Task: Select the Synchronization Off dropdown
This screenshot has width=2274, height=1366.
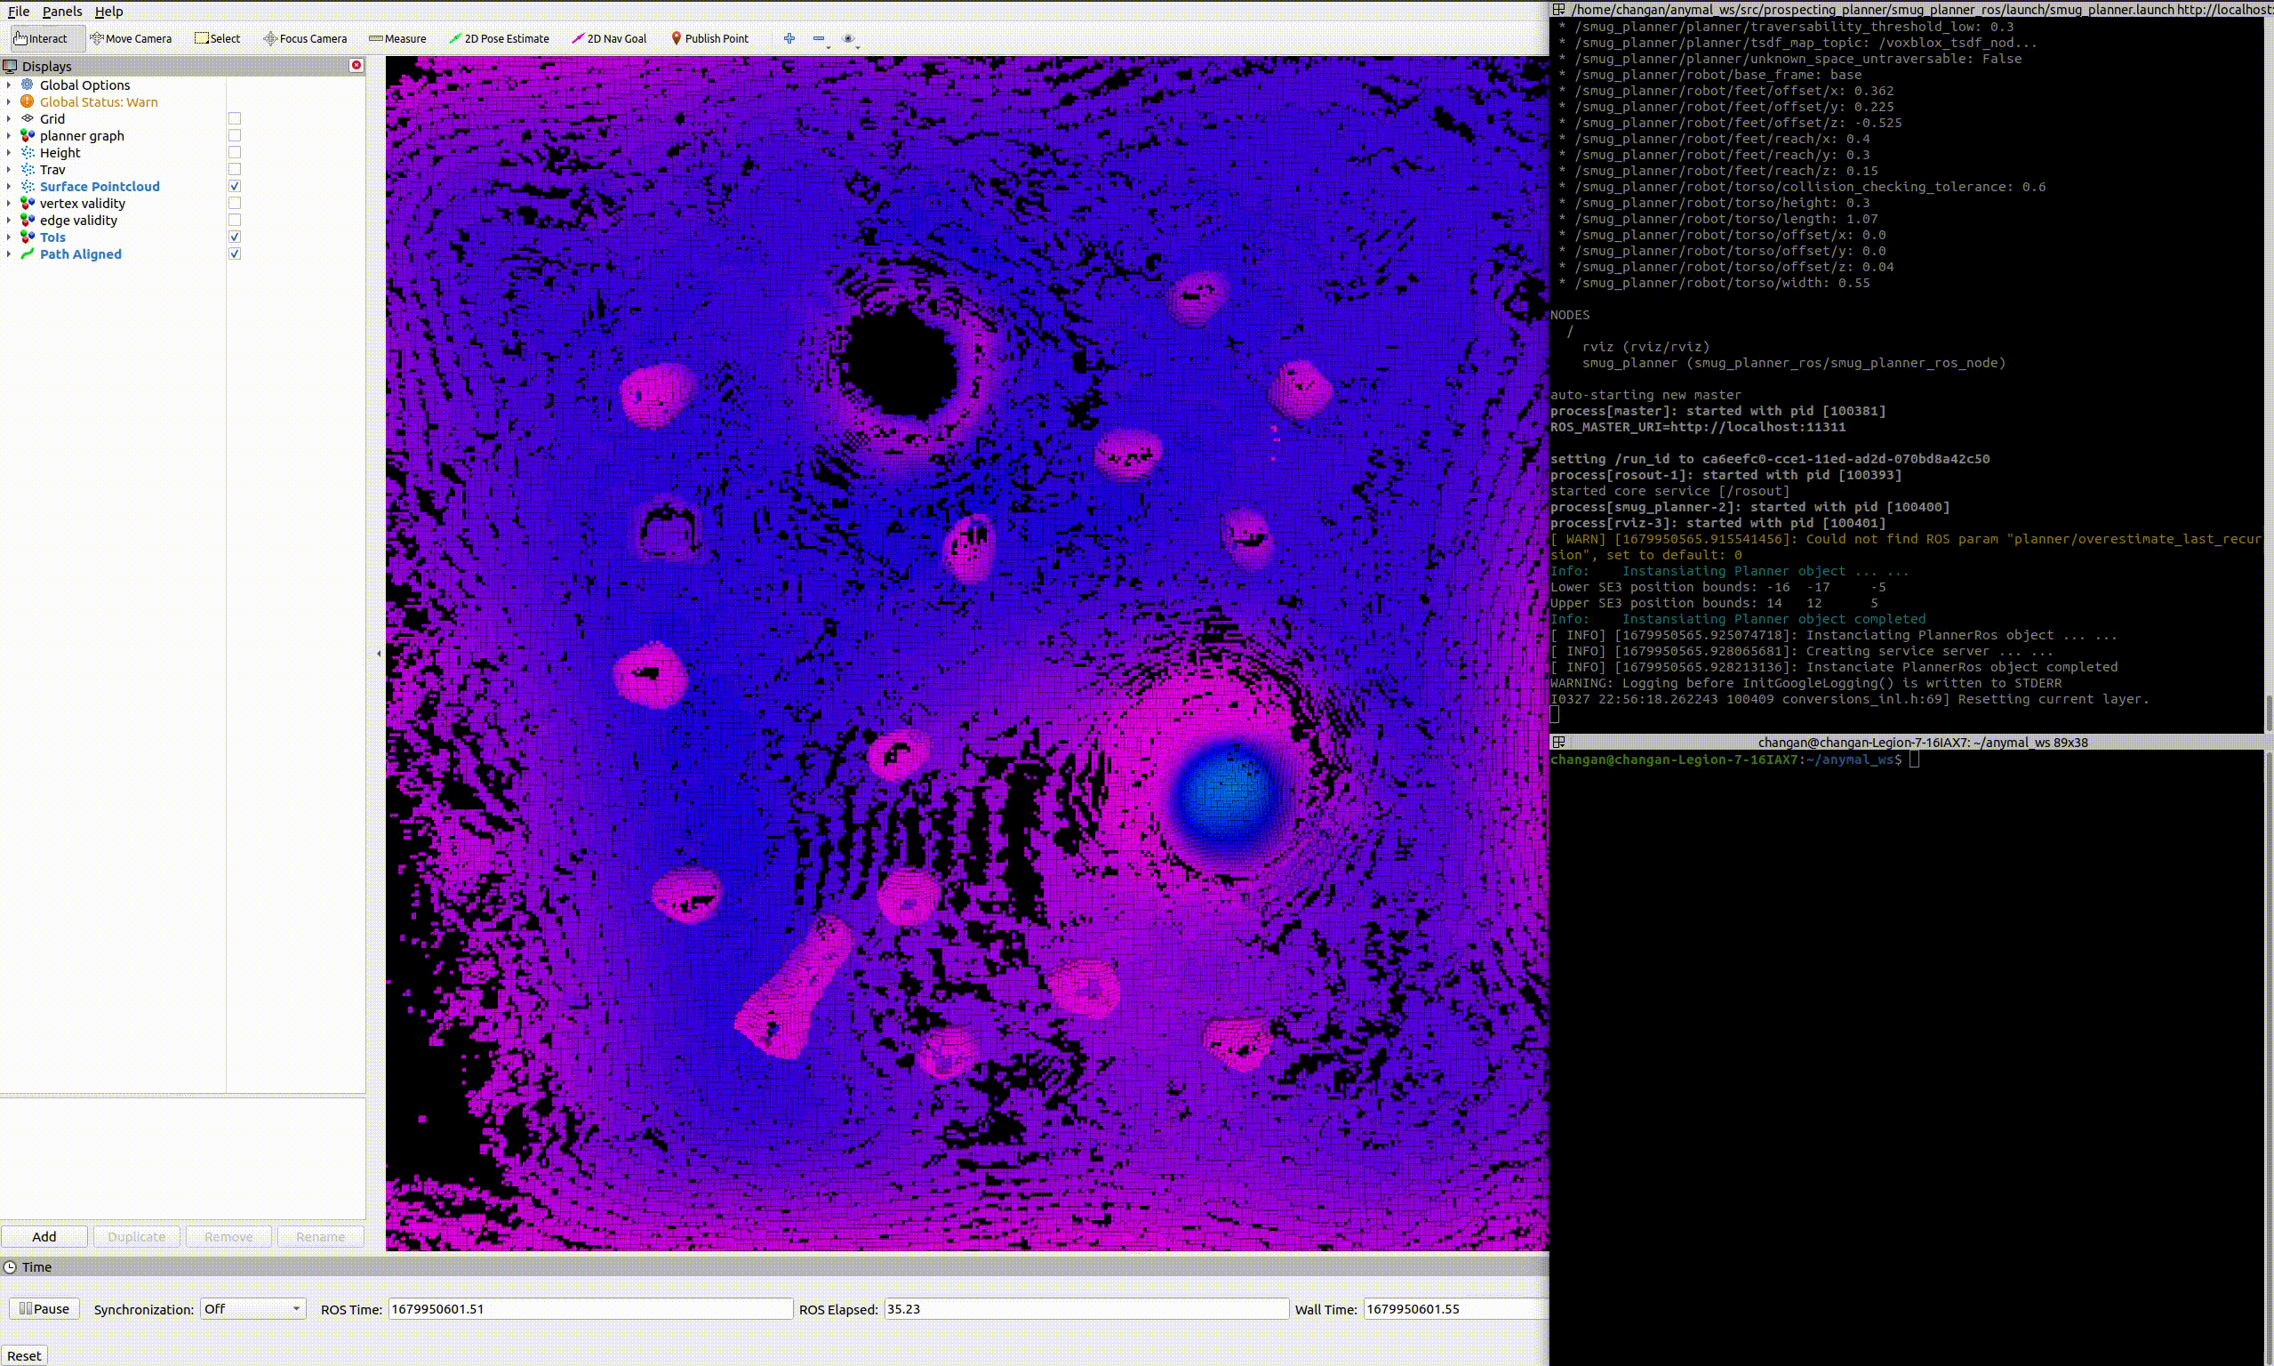Action: (x=250, y=1307)
